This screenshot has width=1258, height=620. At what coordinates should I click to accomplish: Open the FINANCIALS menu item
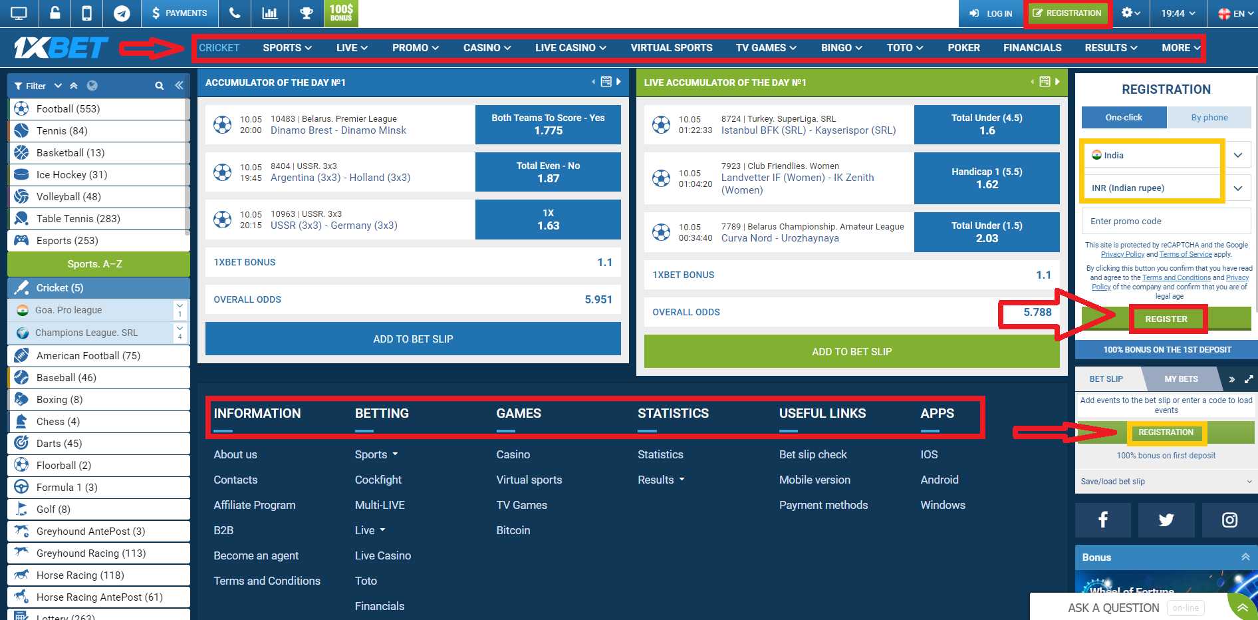(x=1032, y=48)
